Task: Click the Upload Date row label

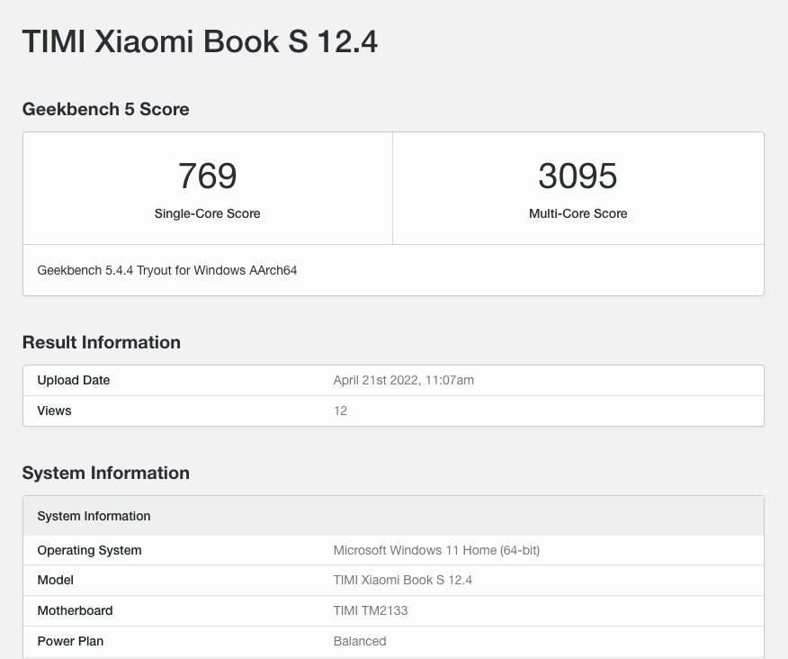Action: click(74, 380)
